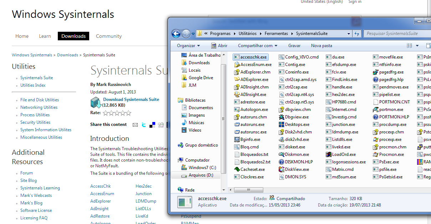Open the Mark's Blog link
The width and height of the screenshot is (431, 224).
[31, 203]
